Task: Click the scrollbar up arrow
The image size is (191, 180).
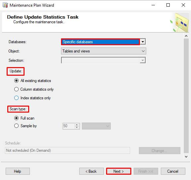Action: click(x=186, y=36)
